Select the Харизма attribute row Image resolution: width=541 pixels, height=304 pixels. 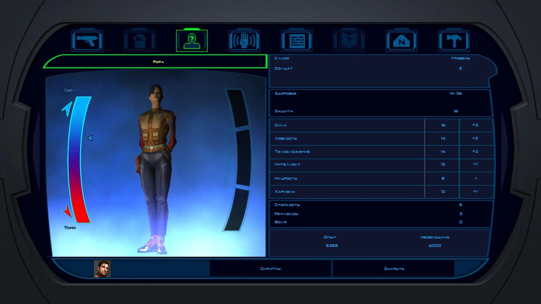[x=381, y=192]
